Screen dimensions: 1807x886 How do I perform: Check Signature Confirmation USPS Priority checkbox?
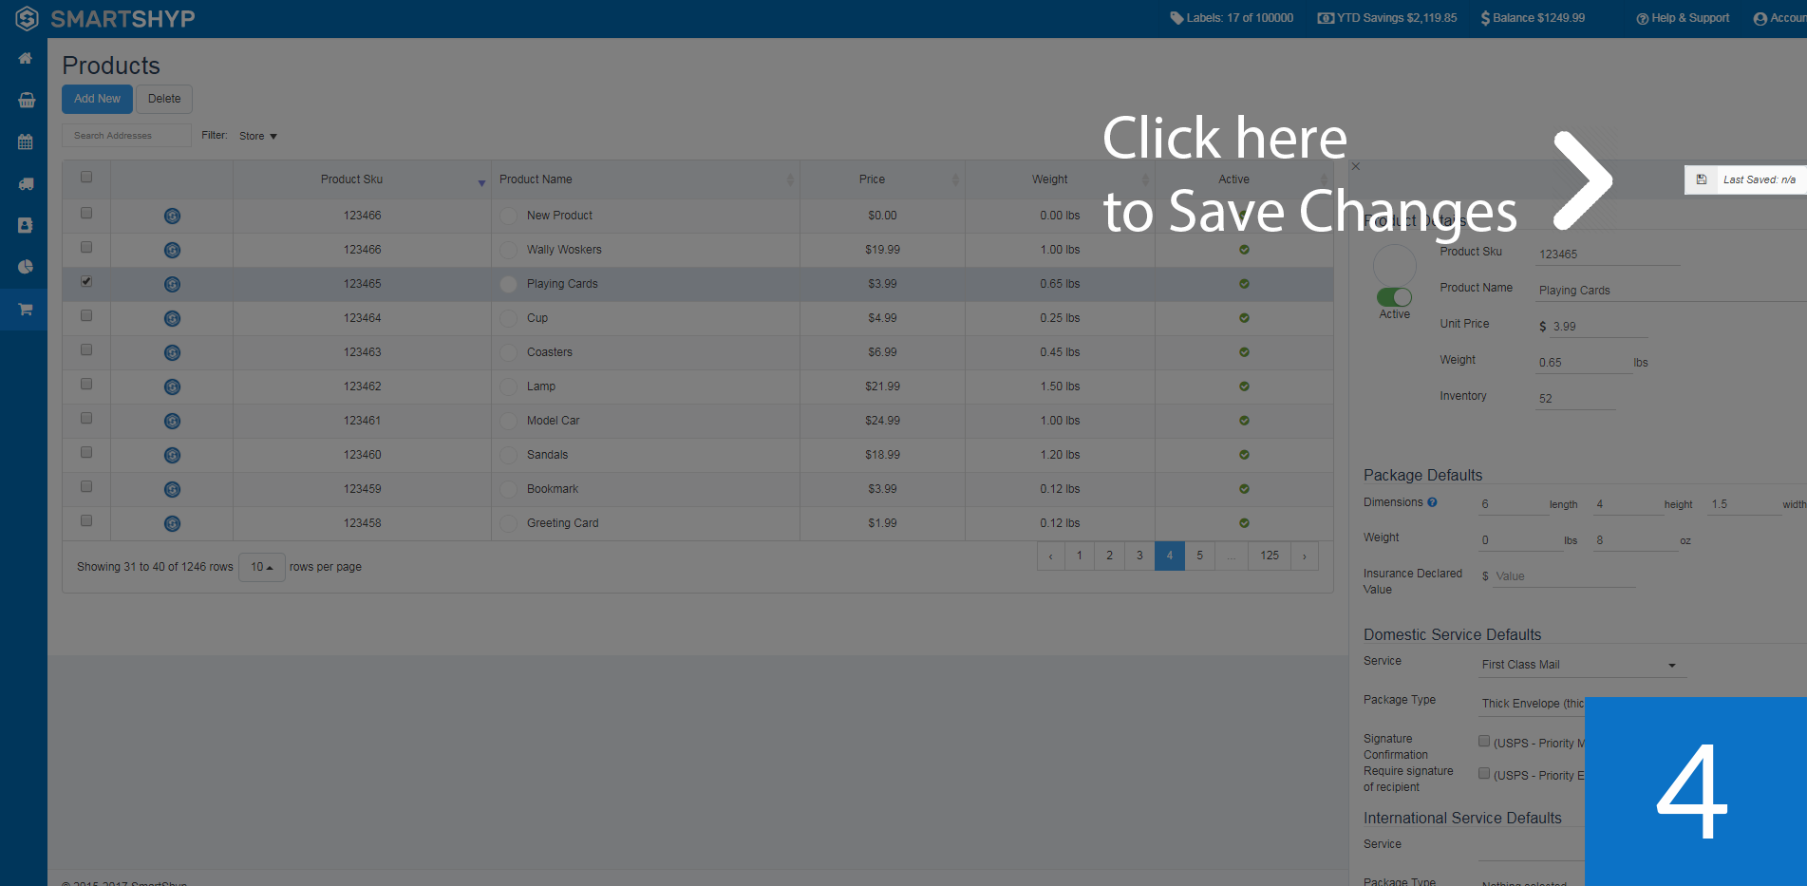pos(1484,741)
